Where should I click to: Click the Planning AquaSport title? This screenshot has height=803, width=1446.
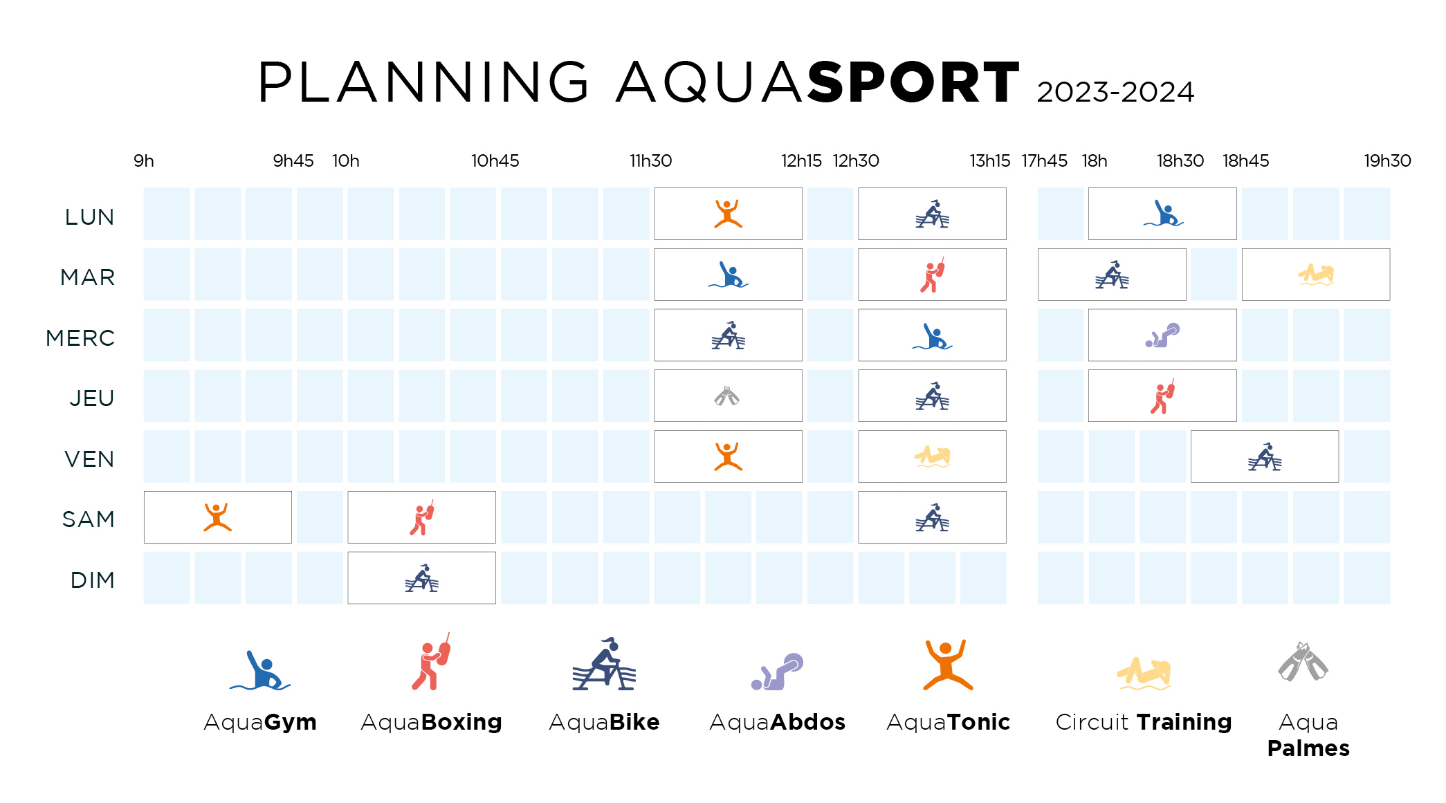pos(725,83)
